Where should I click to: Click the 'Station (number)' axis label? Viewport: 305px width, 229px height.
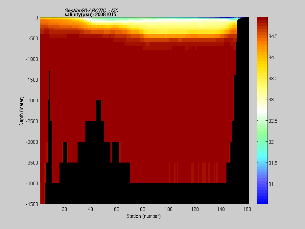(x=144, y=216)
